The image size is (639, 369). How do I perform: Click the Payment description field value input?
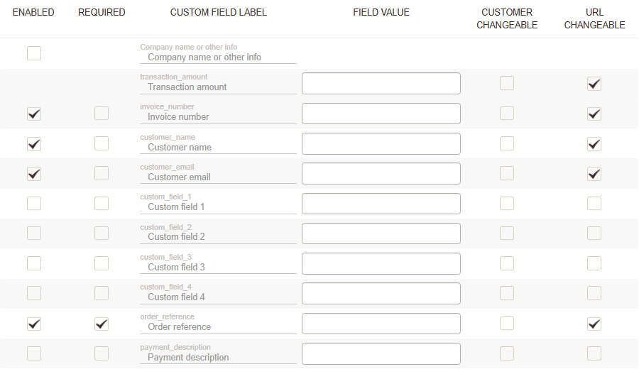(381, 353)
